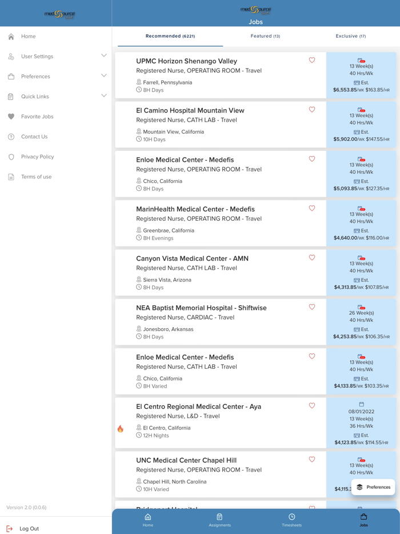The width and height of the screenshot is (400, 534).
Task: Open Privacy Policy from the sidebar
Action: (38, 157)
